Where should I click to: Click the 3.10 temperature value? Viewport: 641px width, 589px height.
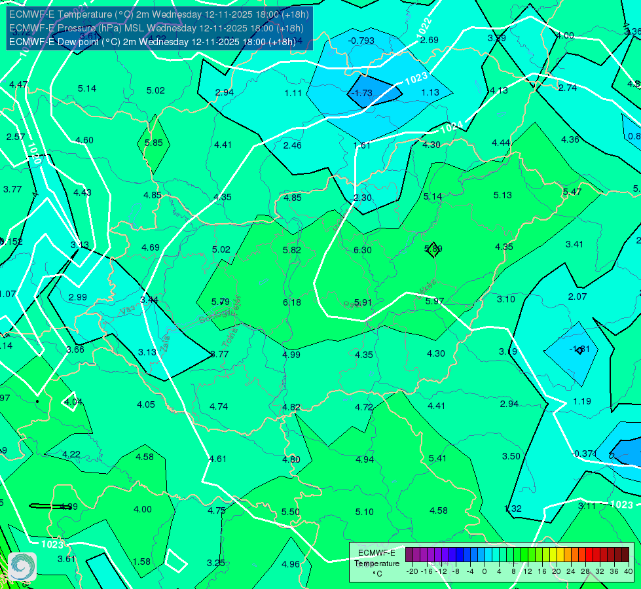tap(505, 299)
